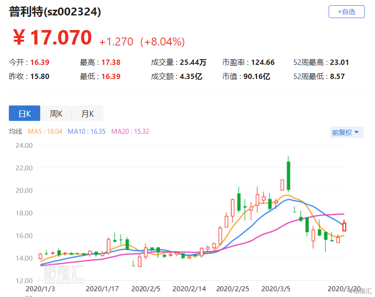375x297 pixels.
Task: Click the 18.00 y-axis label
Action: (x=24, y=213)
